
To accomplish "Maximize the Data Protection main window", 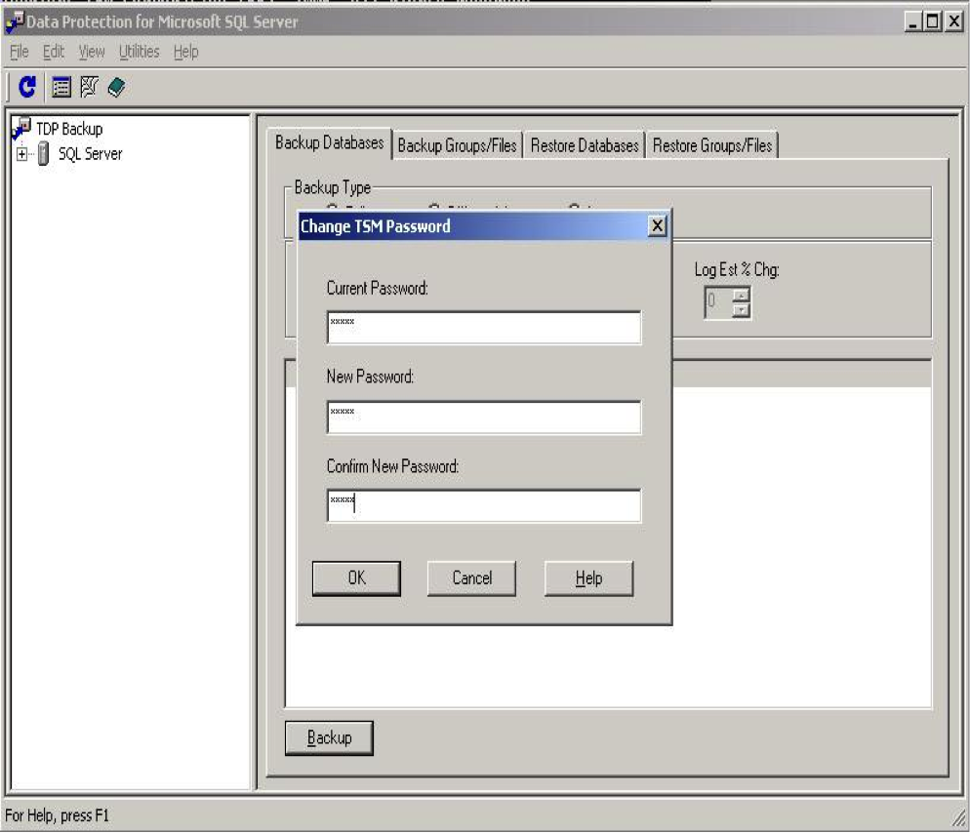I will pos(932,21).
